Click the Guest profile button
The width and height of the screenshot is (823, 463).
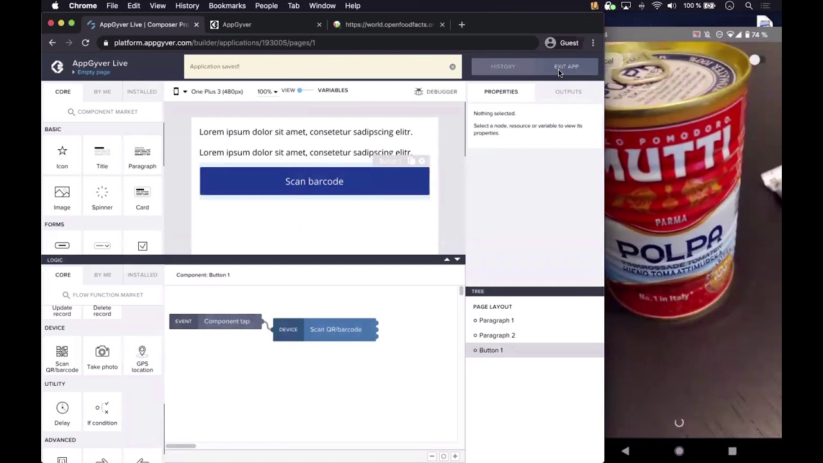[561, 42]
